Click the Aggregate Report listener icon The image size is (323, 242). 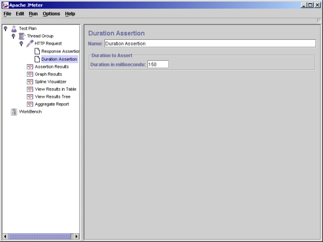(x=30, y=104)
